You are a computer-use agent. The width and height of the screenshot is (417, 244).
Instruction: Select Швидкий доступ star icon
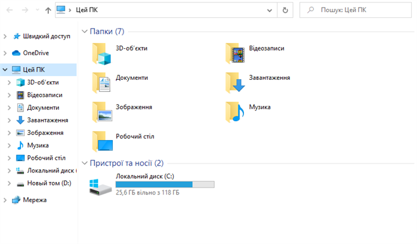pos(16,36)
